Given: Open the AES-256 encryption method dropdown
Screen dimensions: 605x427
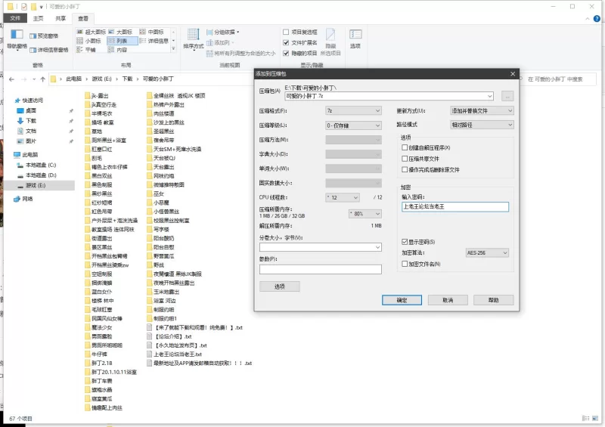Looking at the screenshot, I should [x=487, y=252].
